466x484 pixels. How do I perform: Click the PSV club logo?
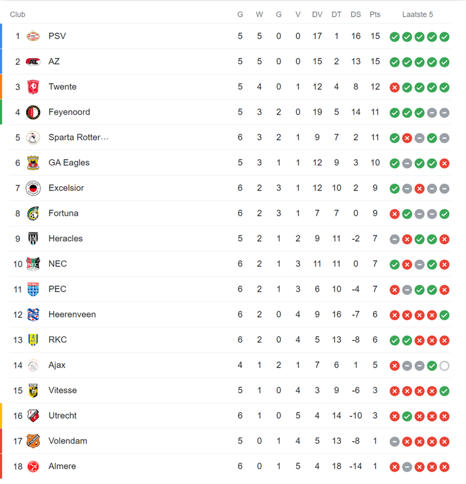point(33,36)
